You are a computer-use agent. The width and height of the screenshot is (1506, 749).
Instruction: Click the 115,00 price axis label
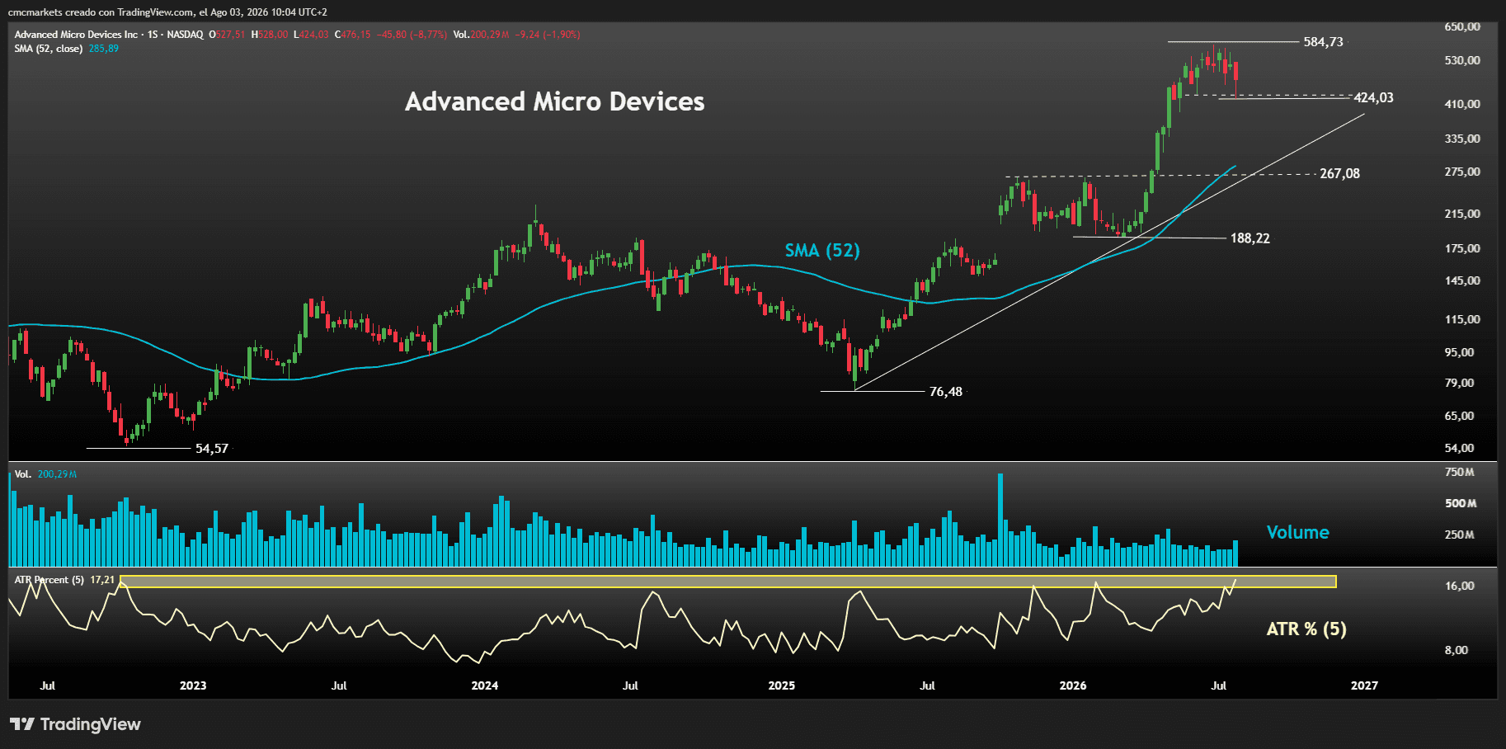tap(1462, 320)
